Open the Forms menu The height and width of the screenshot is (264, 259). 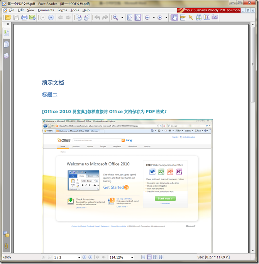click(62, 10)
